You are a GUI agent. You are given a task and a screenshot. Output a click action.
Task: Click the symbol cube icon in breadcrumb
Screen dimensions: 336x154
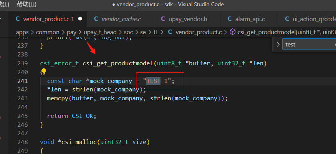click(x=232, y=32)
